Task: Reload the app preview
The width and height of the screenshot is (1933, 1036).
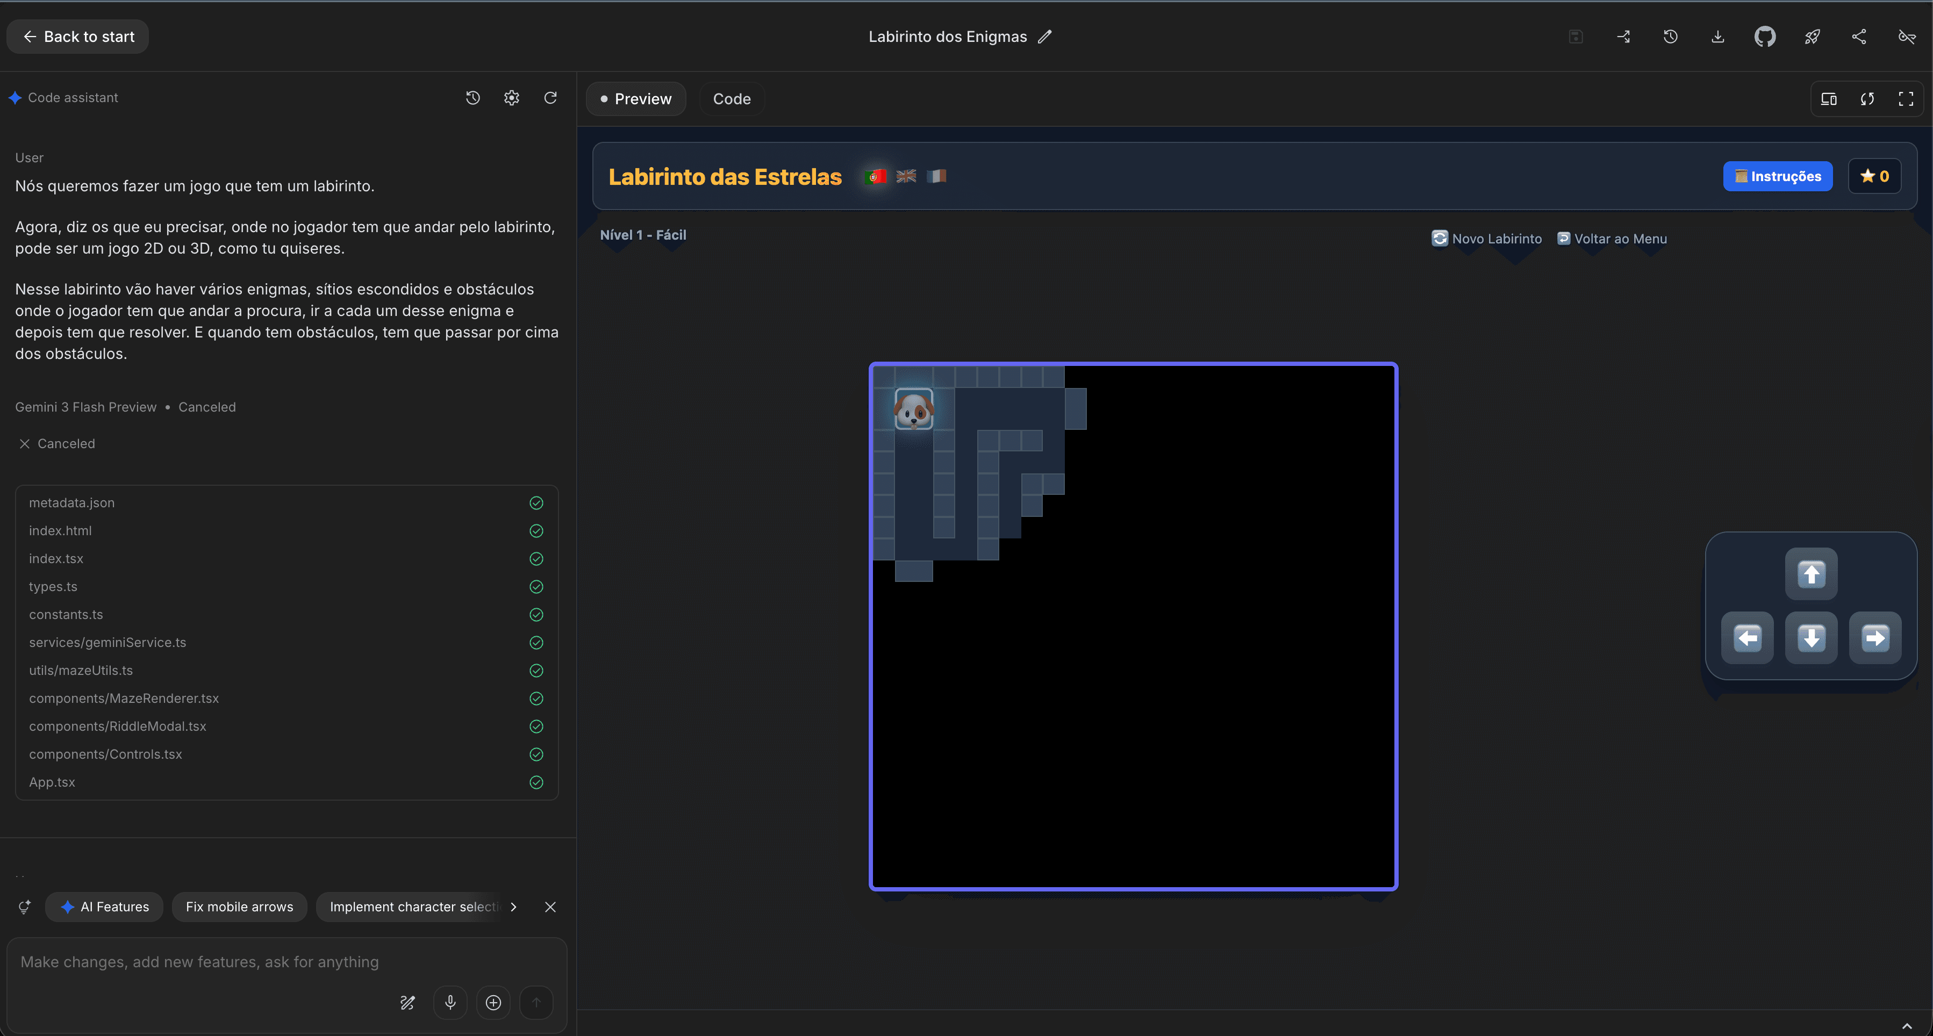Action: tap(1867, 98)
